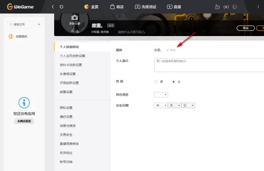Open the birth day 日 dropdown
This screenshot has height=171, width=264.
coord(188,106)
